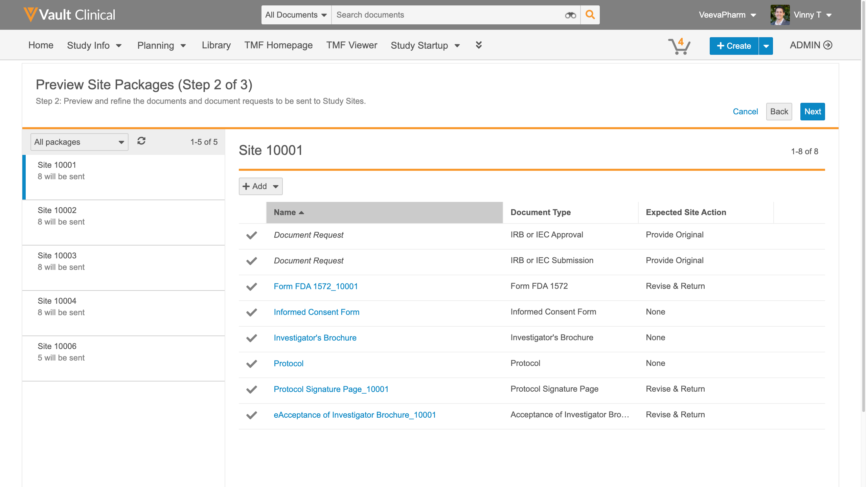
Task: Click the Search documents input field
Action: [447, 15]
